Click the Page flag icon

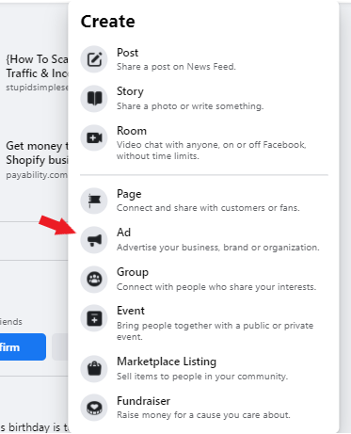[94, 201]
